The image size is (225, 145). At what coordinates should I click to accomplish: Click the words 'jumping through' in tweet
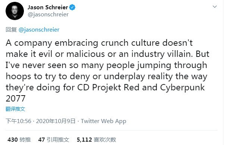(x=172, y=65)
